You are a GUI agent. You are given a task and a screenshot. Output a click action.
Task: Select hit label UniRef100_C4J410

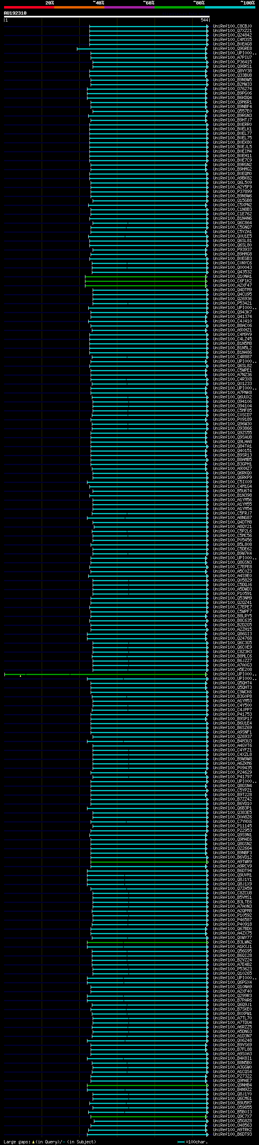(x=232, y=320)
